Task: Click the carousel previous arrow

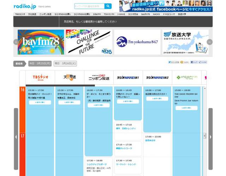Action: point(16,42)
